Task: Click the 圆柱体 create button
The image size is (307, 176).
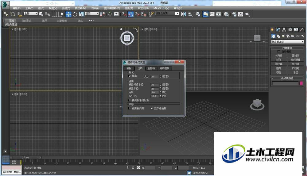Action: tap(279, 64)
